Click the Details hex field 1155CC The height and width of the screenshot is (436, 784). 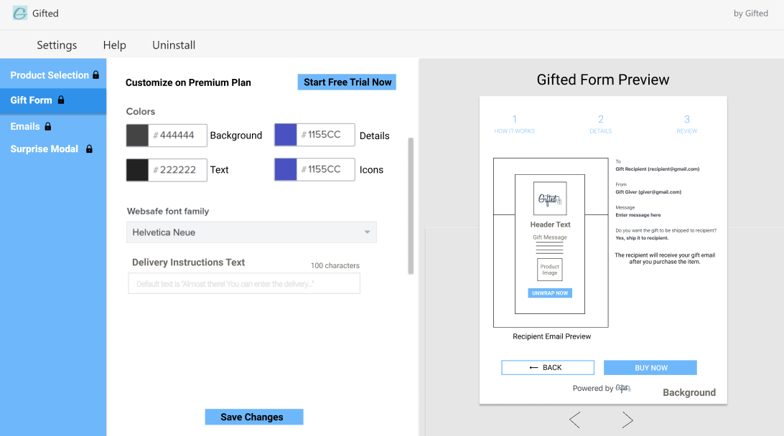pos(325,135)
